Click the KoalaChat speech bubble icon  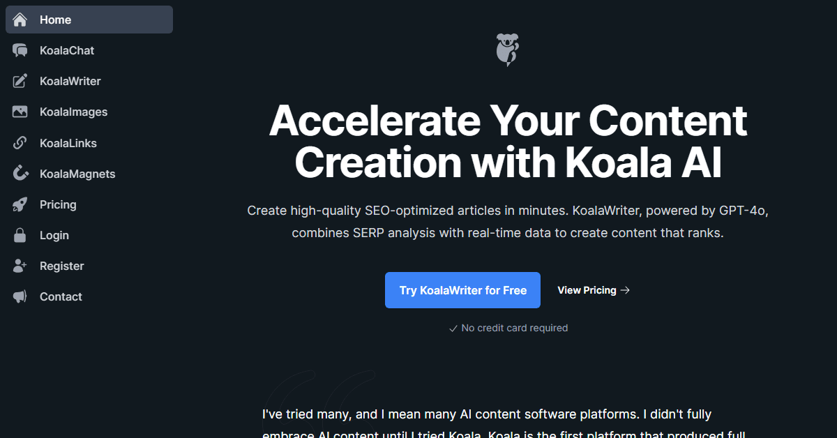click(19, 50)
